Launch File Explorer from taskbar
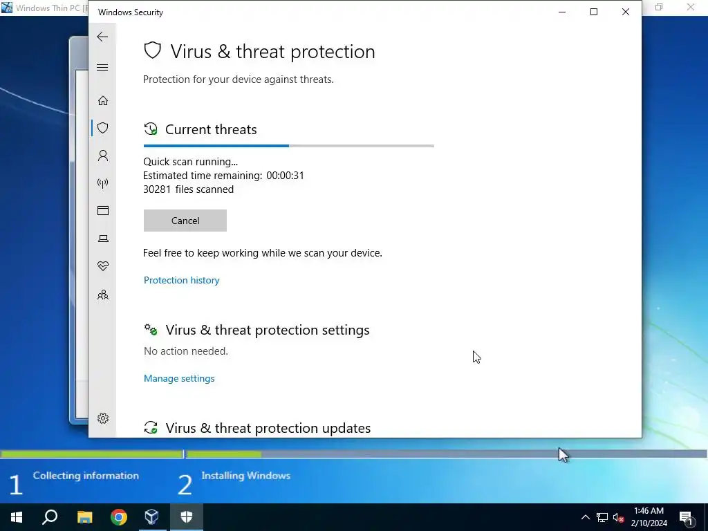708x531 pixels. click(84, 517)
